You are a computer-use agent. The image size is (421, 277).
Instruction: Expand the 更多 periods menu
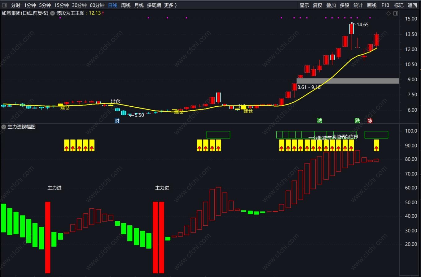[170, 5]
